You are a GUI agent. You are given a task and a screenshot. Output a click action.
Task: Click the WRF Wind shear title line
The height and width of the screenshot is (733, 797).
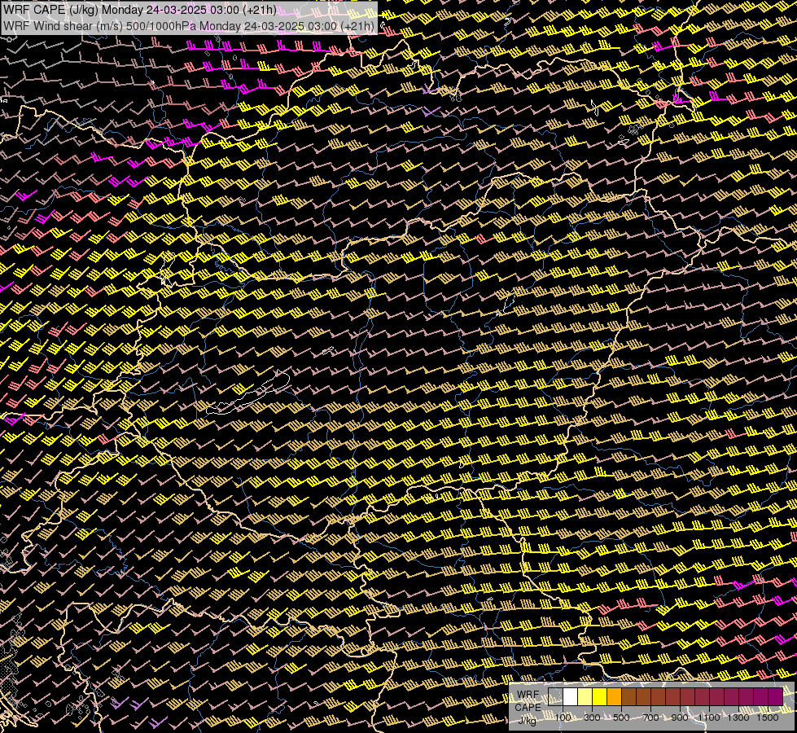pyautogui.click(x=189, y=26)
